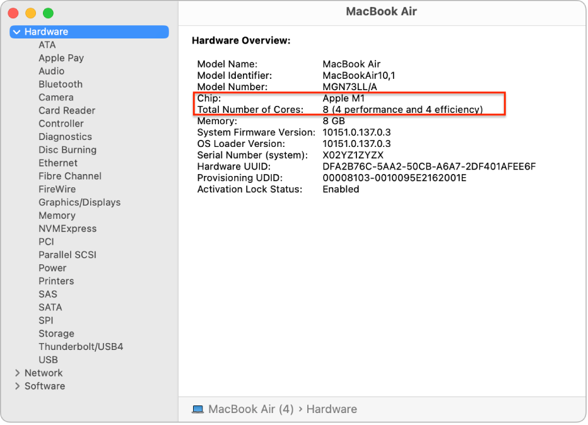Close the window with red button
The image size is (588, 425).
click(x=13, y=13)
